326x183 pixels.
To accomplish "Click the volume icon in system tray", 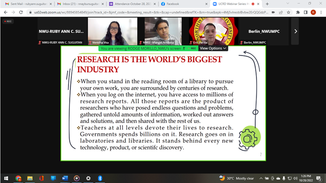I will click(x=295, y=178).
